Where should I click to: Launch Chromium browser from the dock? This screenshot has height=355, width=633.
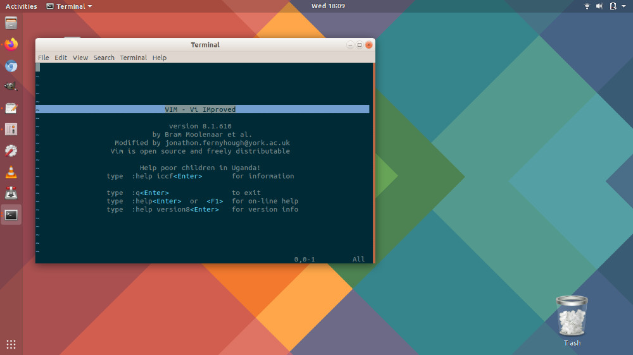point(11,66)
